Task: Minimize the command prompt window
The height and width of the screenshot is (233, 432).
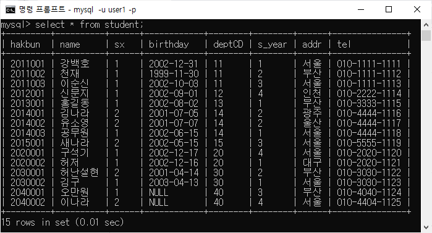Action: pyautogui.click(x=361, y=9)
